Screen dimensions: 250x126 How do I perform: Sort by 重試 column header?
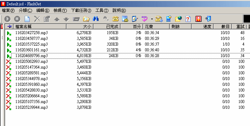(239, 26)
